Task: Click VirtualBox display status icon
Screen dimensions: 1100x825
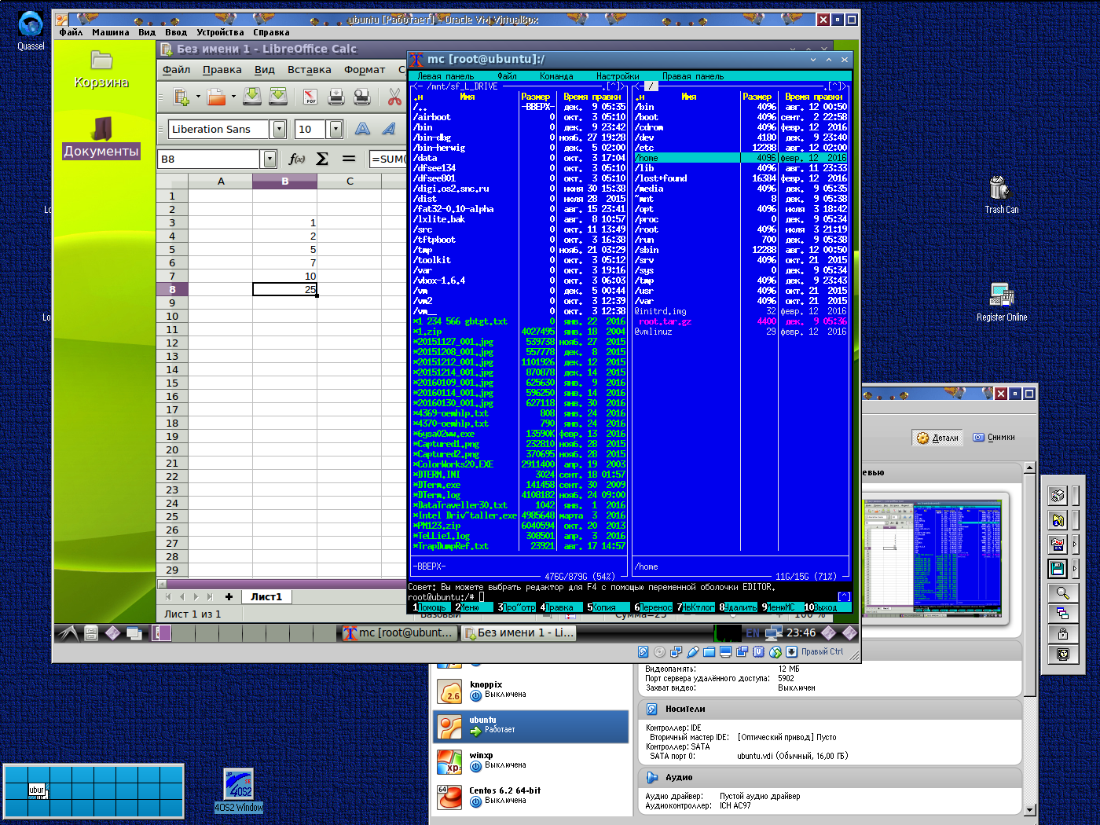Action: pos(726,652)
